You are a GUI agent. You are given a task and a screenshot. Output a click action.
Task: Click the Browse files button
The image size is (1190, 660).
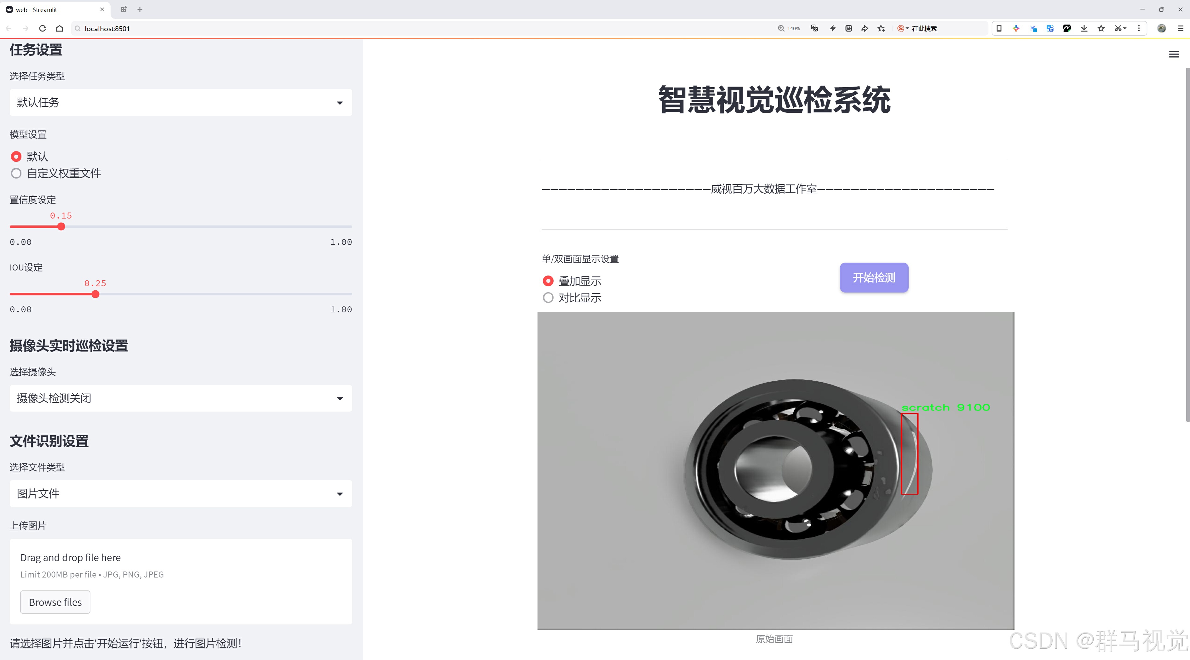click(x=55, y=602)
